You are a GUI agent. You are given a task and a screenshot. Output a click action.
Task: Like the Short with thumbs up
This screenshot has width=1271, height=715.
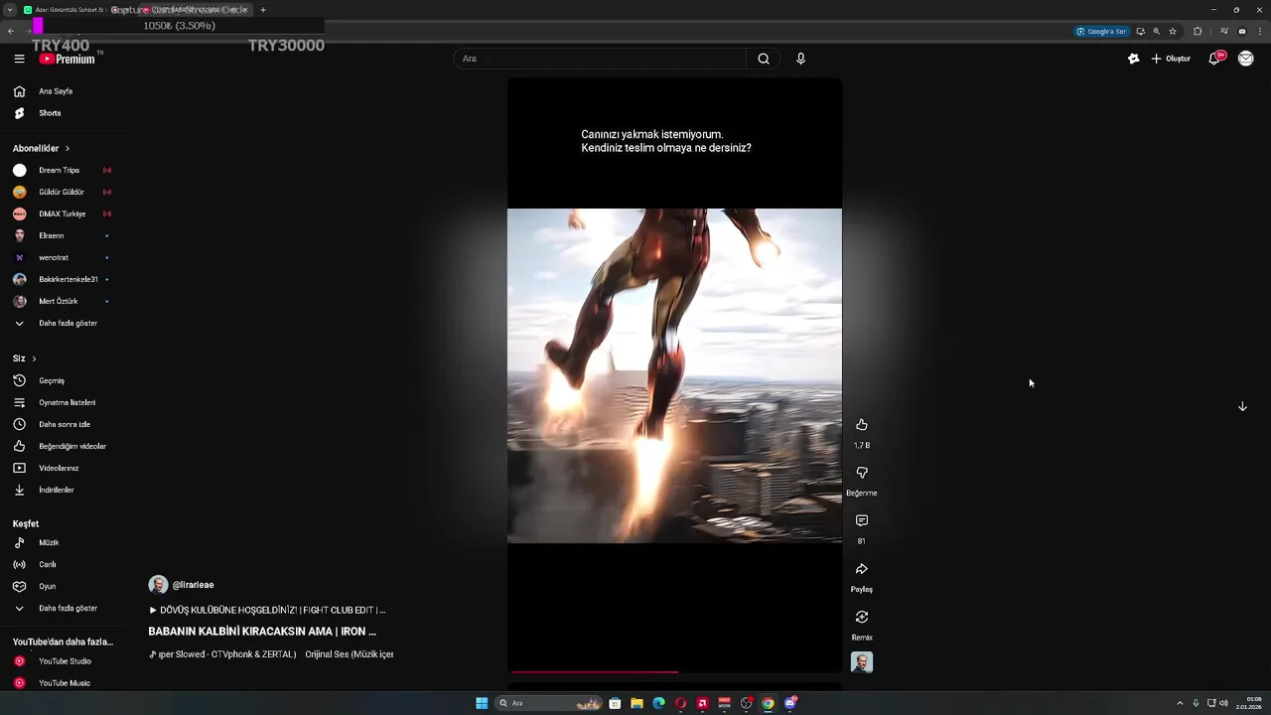862,425
